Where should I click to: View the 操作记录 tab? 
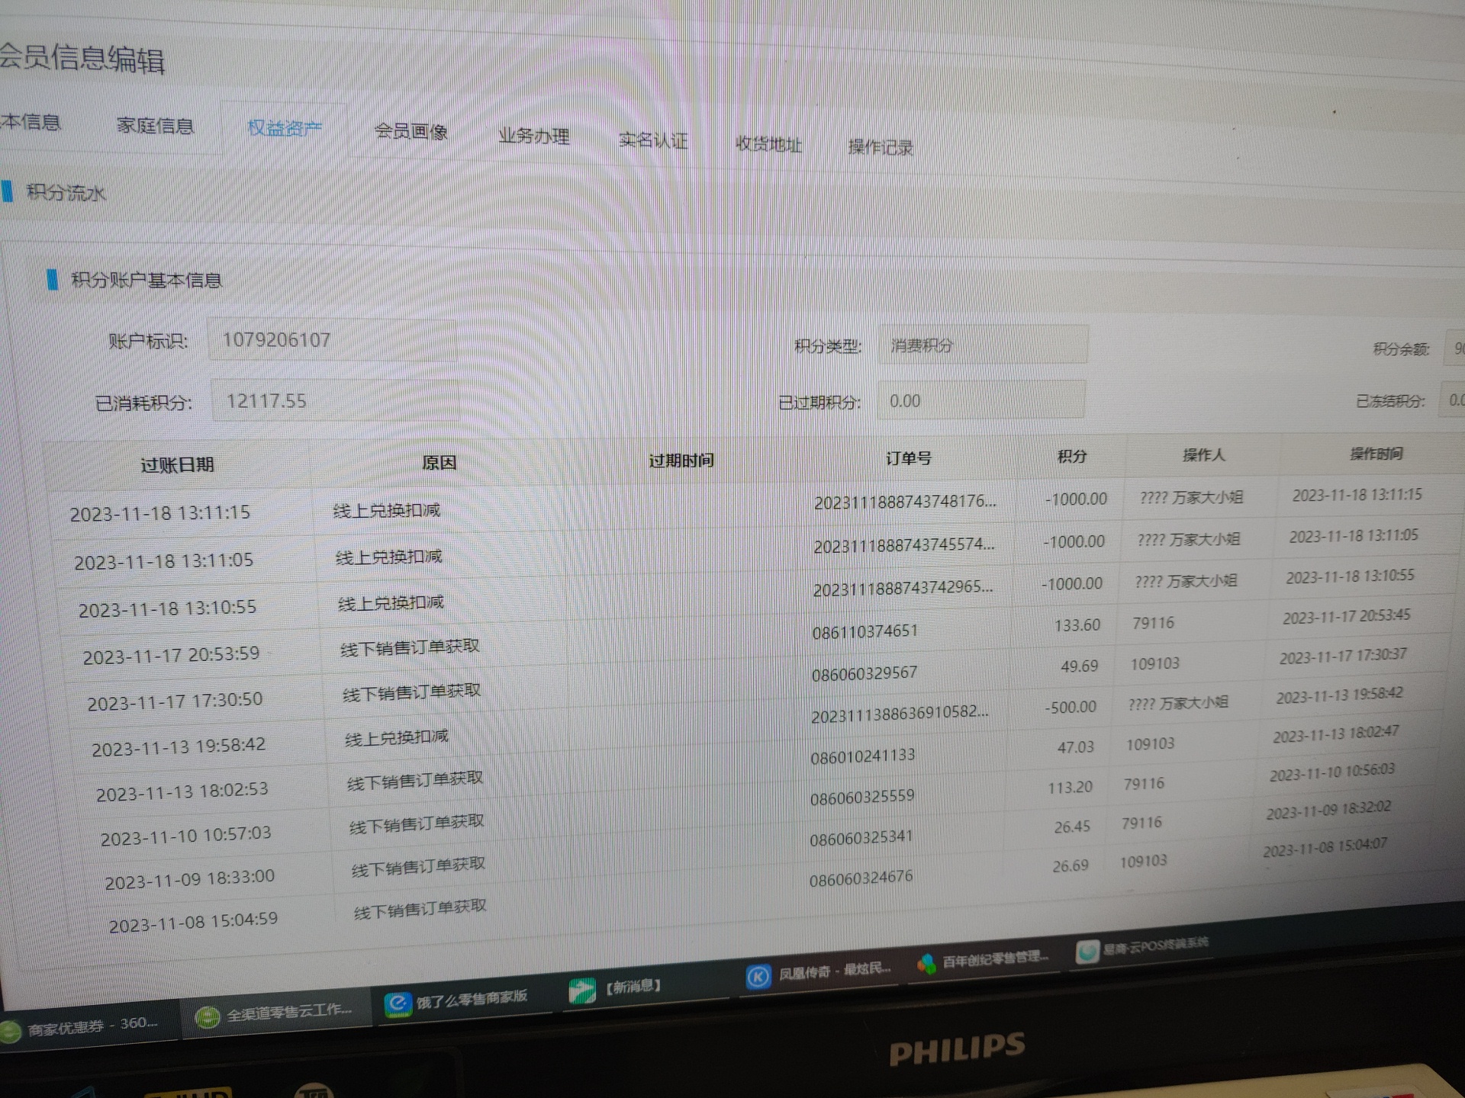tap(881, 147)
